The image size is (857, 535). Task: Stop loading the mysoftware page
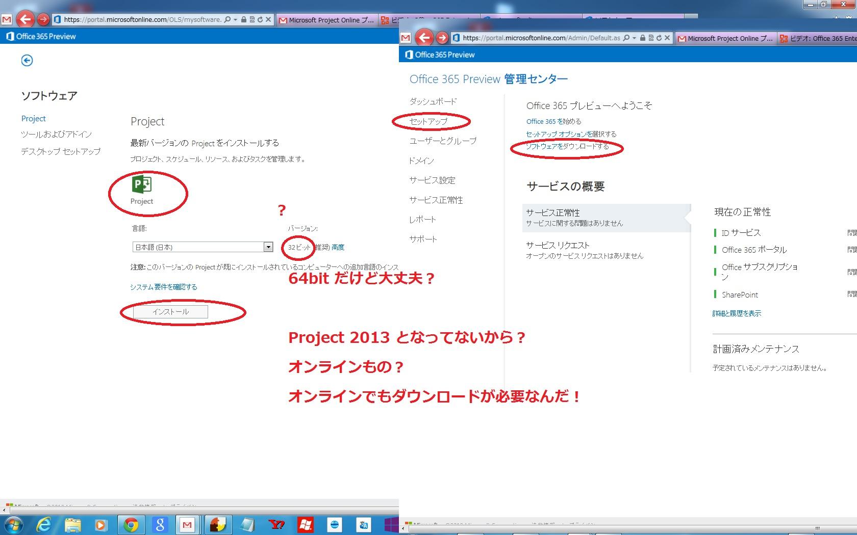[x=268, y=20]
